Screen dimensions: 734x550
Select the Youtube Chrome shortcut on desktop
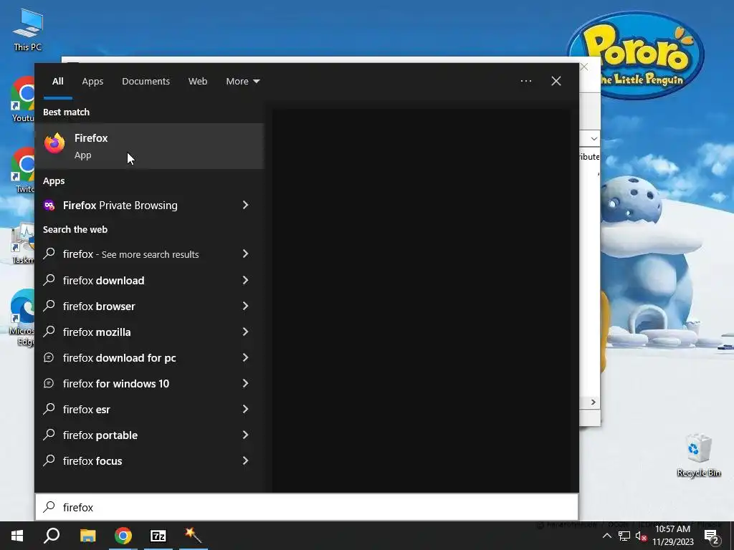click(x=22, y=99)
